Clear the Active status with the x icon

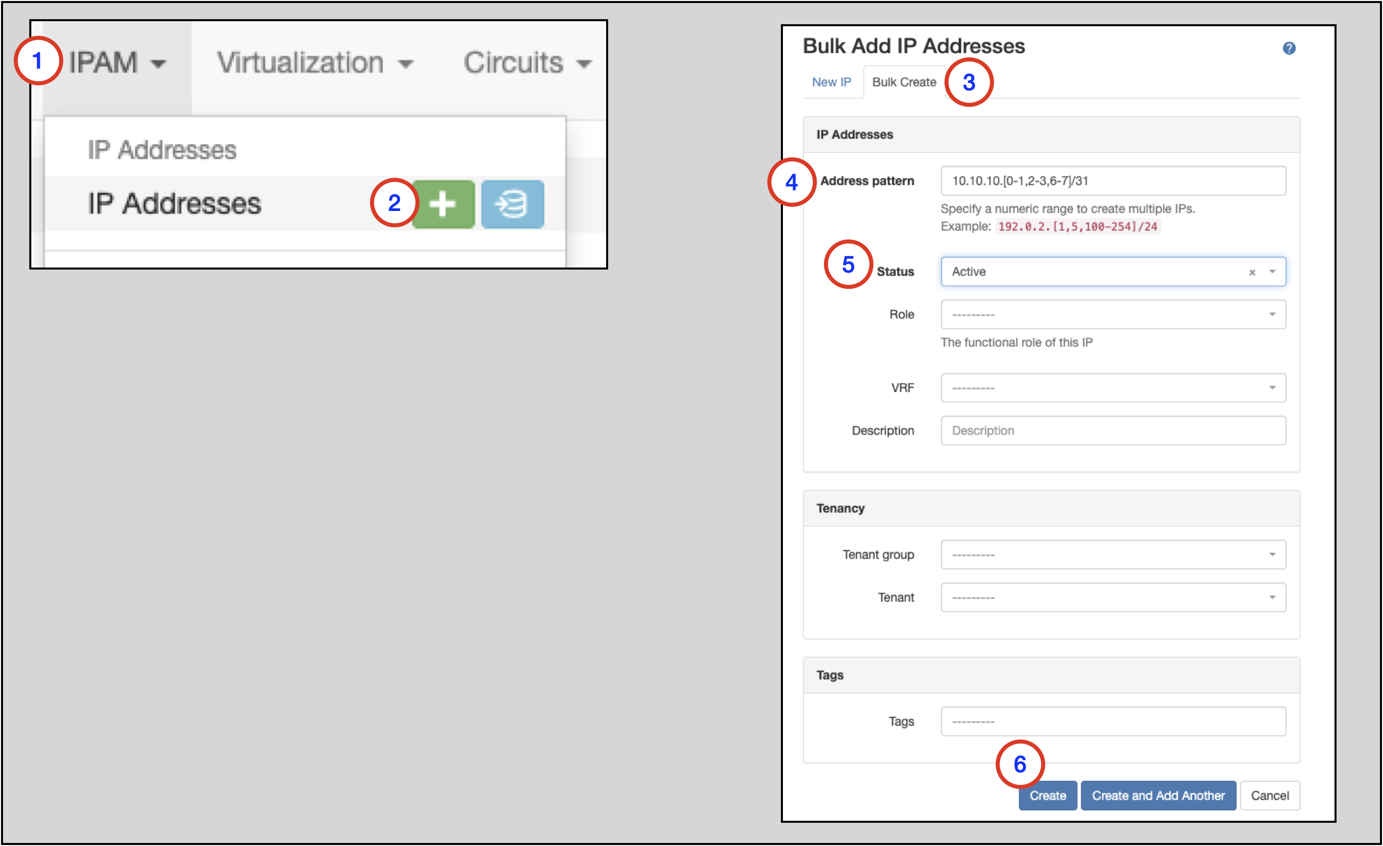pos(1252,272)
